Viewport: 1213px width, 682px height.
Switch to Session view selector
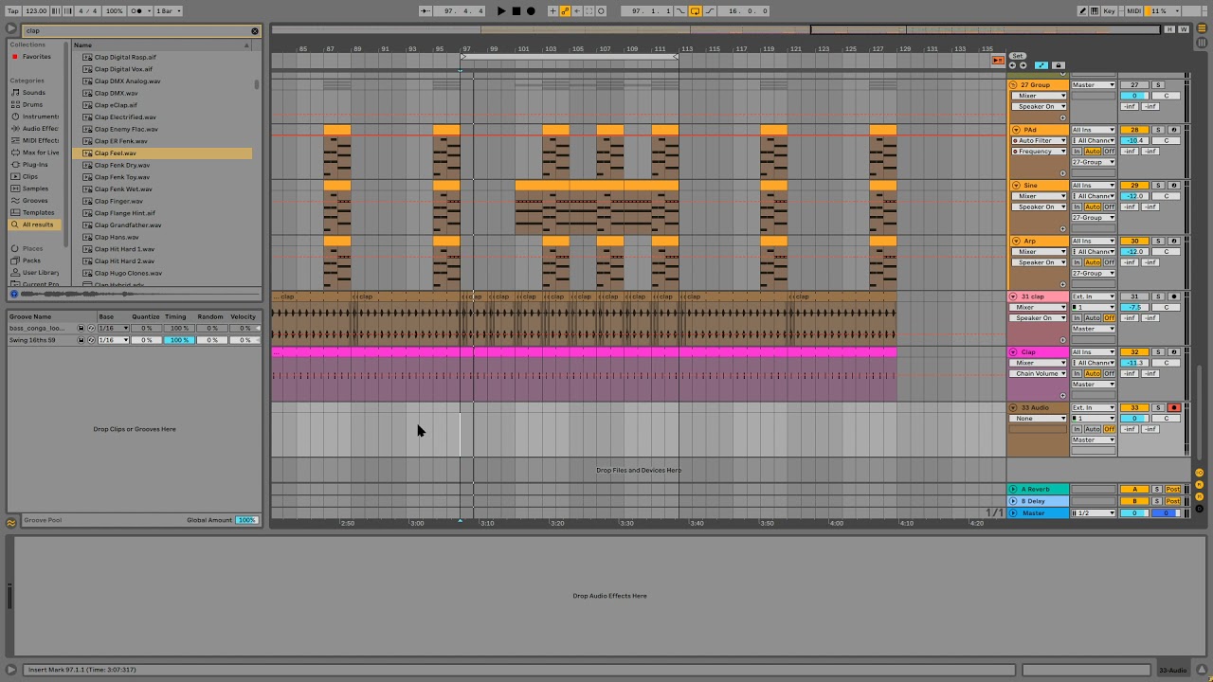1202,42
